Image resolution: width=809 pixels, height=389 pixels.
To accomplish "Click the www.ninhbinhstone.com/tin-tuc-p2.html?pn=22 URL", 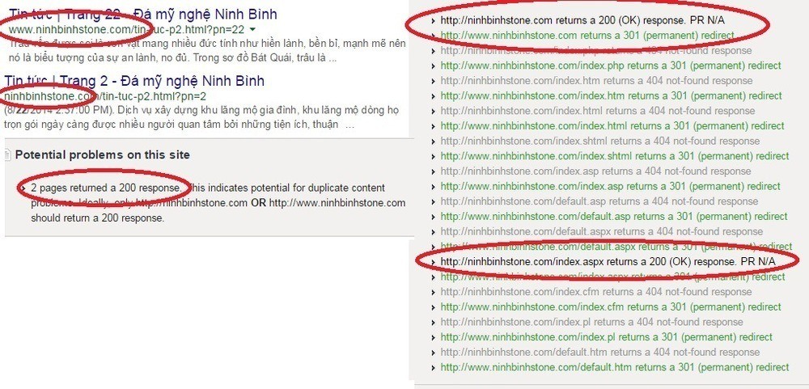I will (126, 29).
